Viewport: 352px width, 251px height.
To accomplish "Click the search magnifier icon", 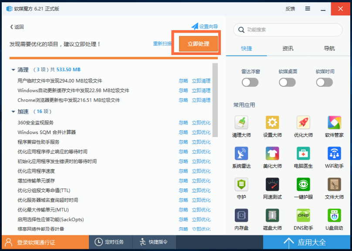I will [241, 30].
